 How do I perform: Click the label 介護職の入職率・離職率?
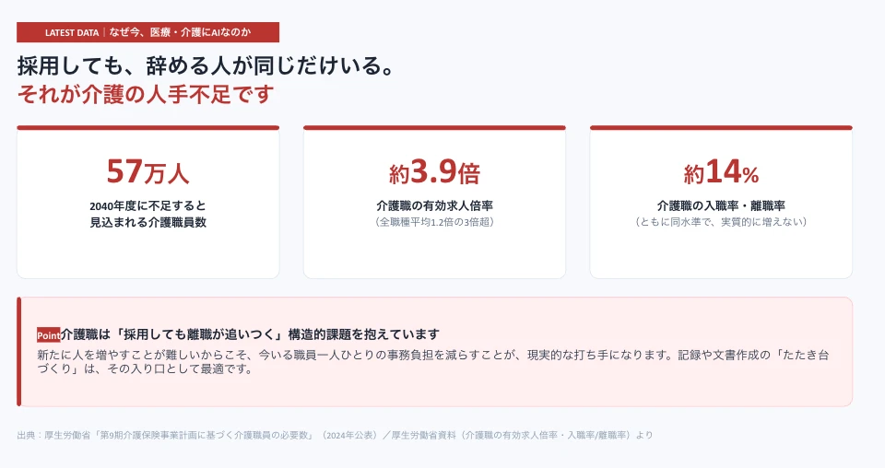(x=721, y=205)
